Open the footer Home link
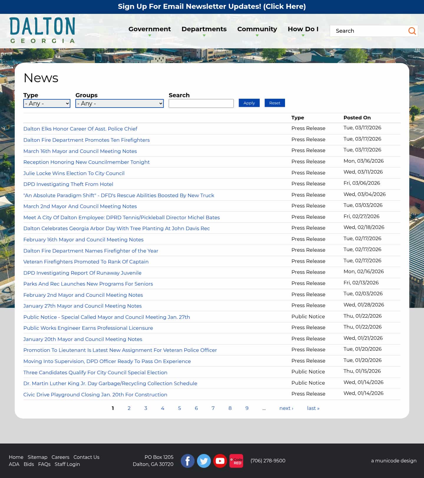Image resolution: width=424 pixels, height=478 pixels. 16,457
